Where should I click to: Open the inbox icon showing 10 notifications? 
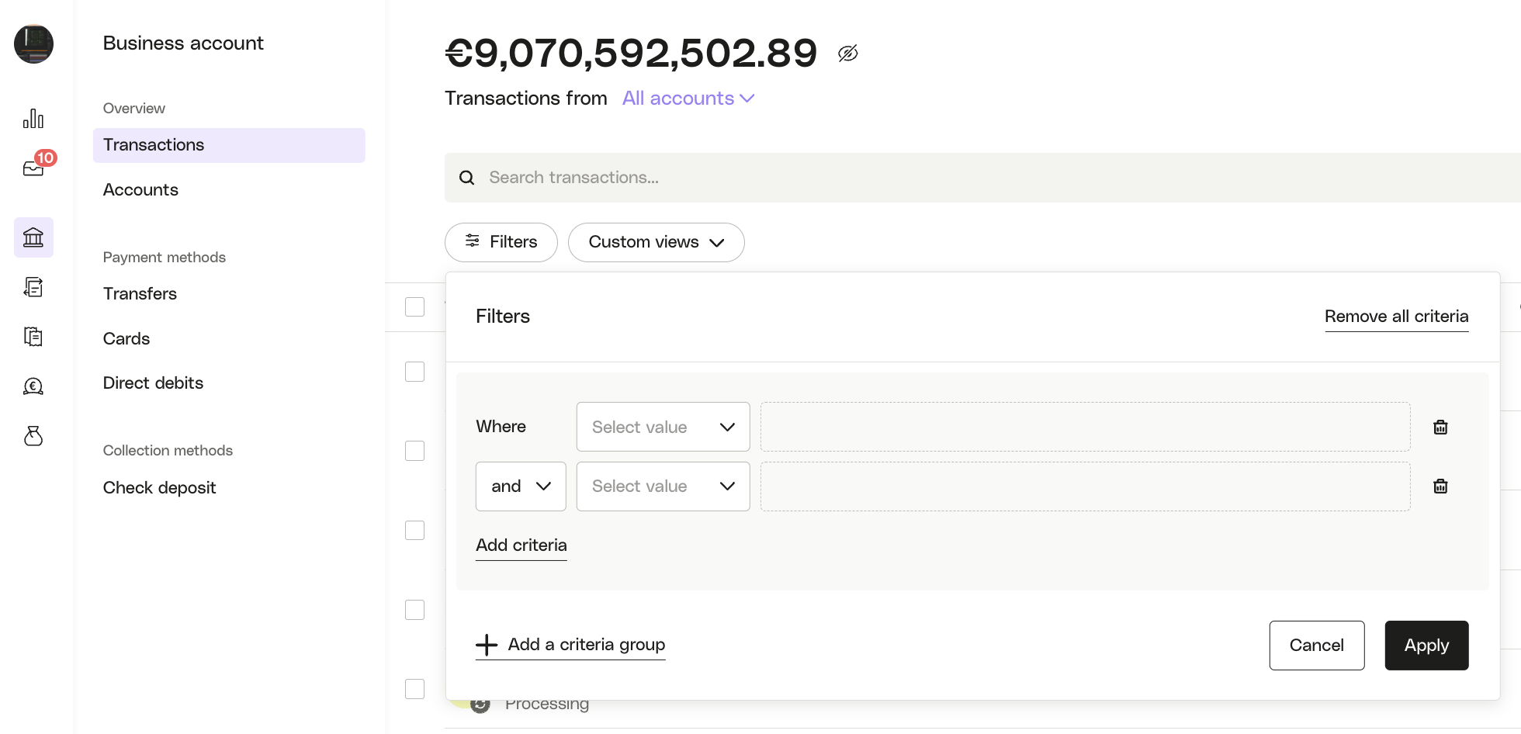33,167
